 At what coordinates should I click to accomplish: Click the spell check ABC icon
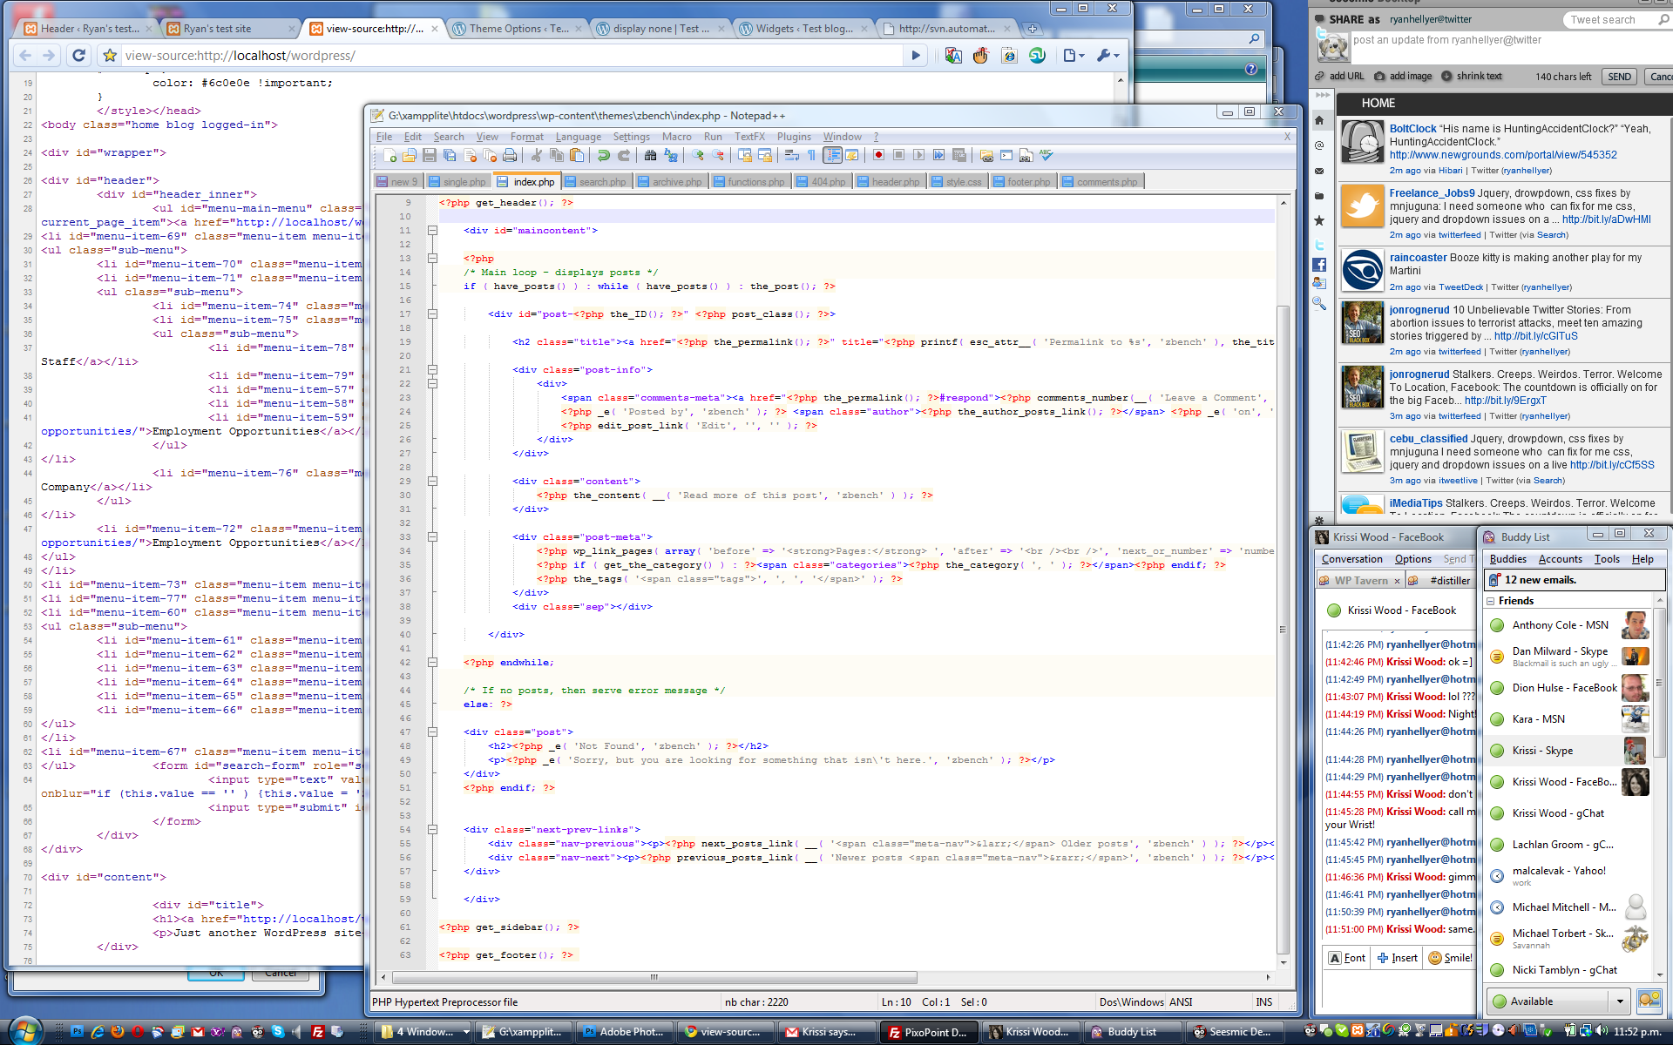[1046, 155]
